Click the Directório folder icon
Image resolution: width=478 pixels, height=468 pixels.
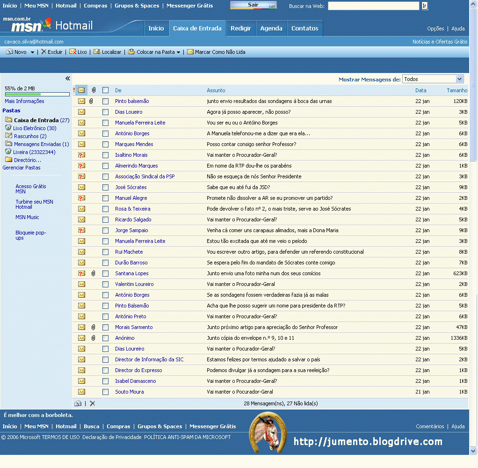point(8,160)
